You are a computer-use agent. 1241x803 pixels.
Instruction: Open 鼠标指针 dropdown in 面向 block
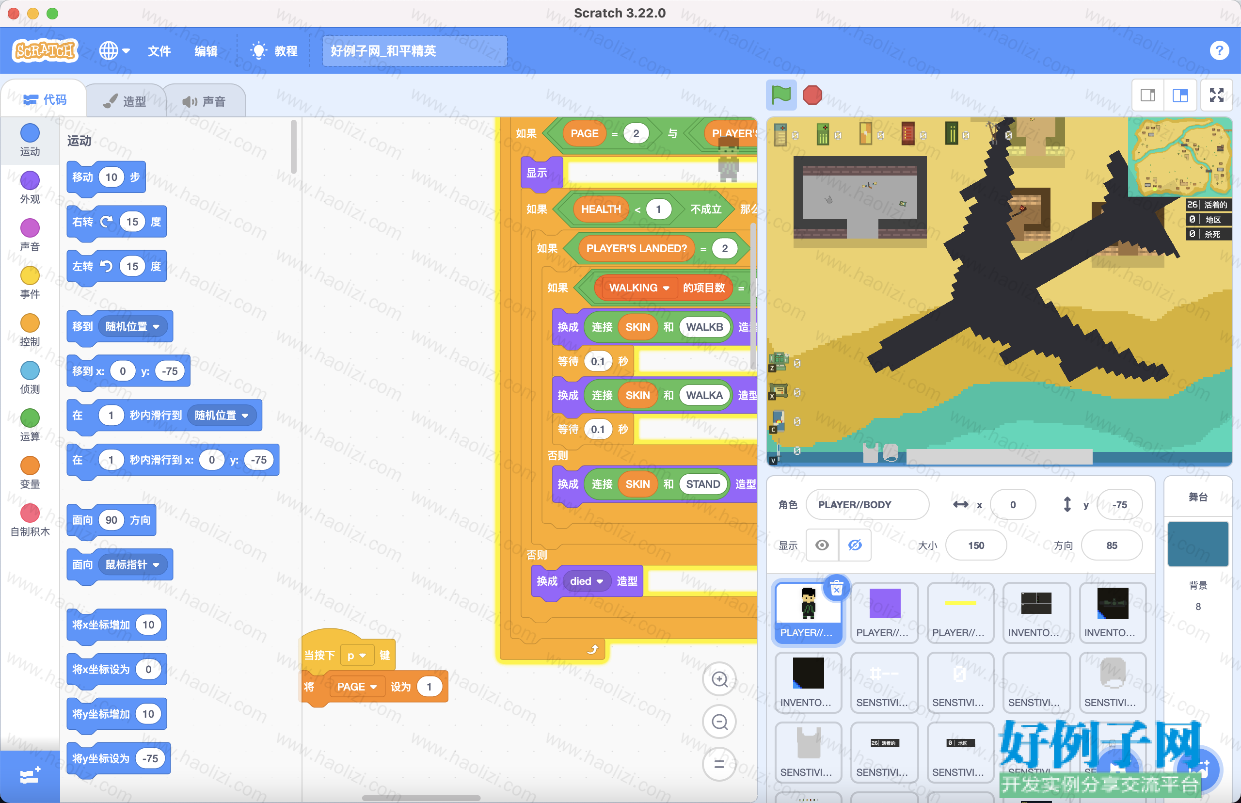pyautogui.click(x=132, y=564)
